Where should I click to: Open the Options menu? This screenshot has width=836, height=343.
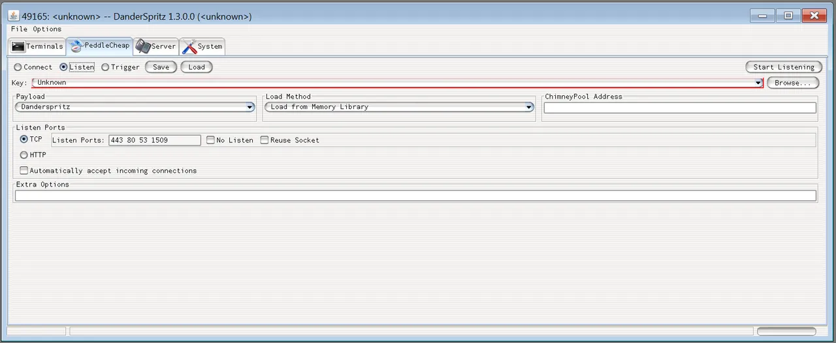47,29
